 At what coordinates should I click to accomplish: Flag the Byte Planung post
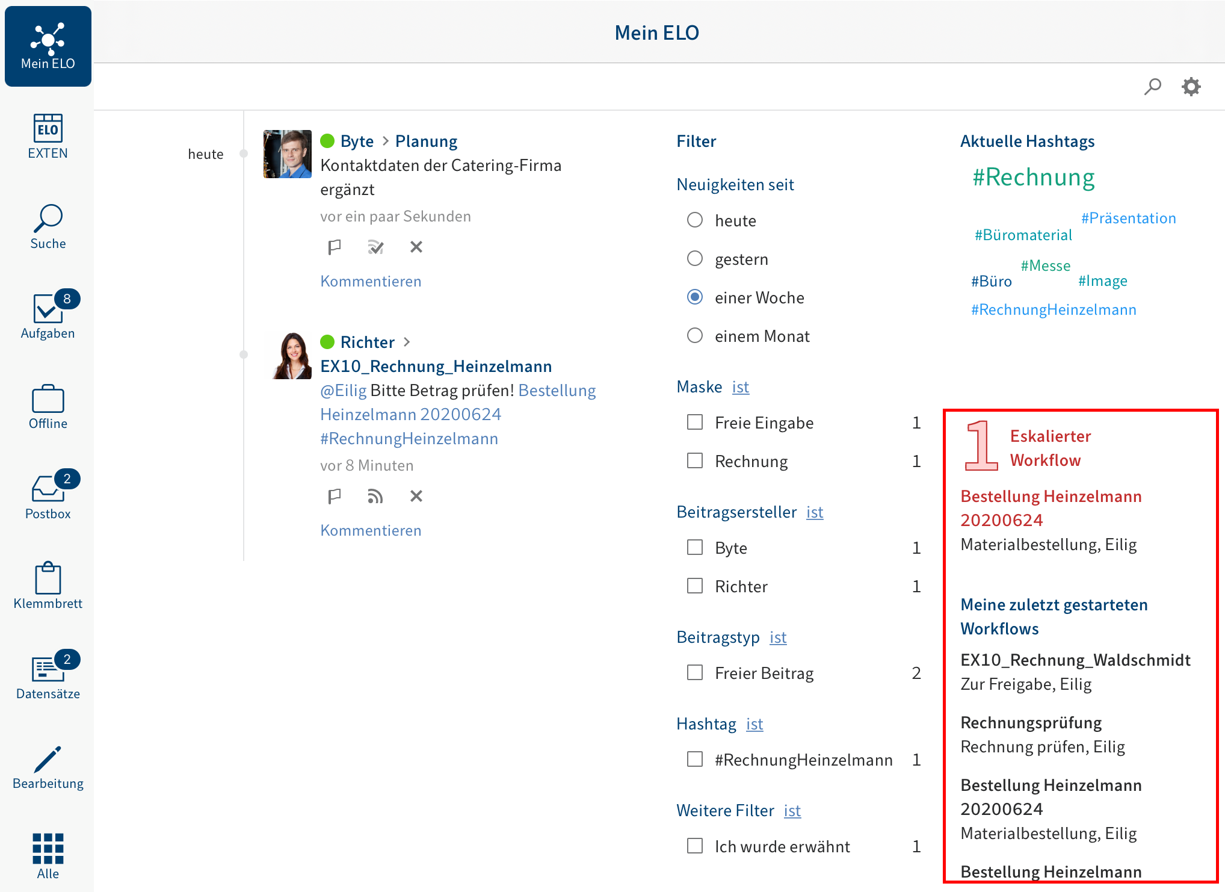(x=335, y=247)
